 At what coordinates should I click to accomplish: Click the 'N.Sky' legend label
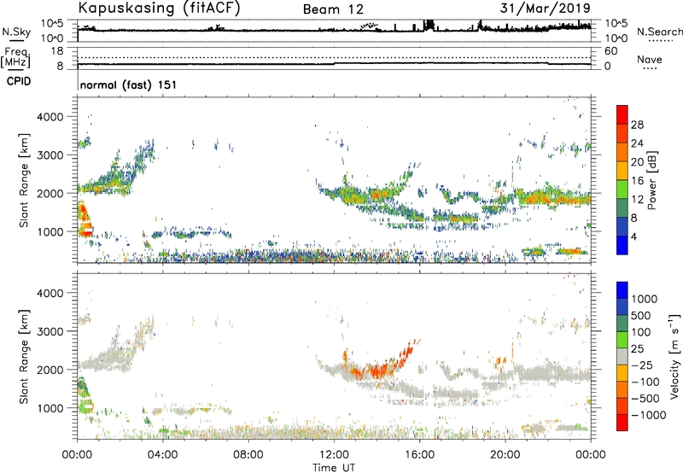pos(16,32)
